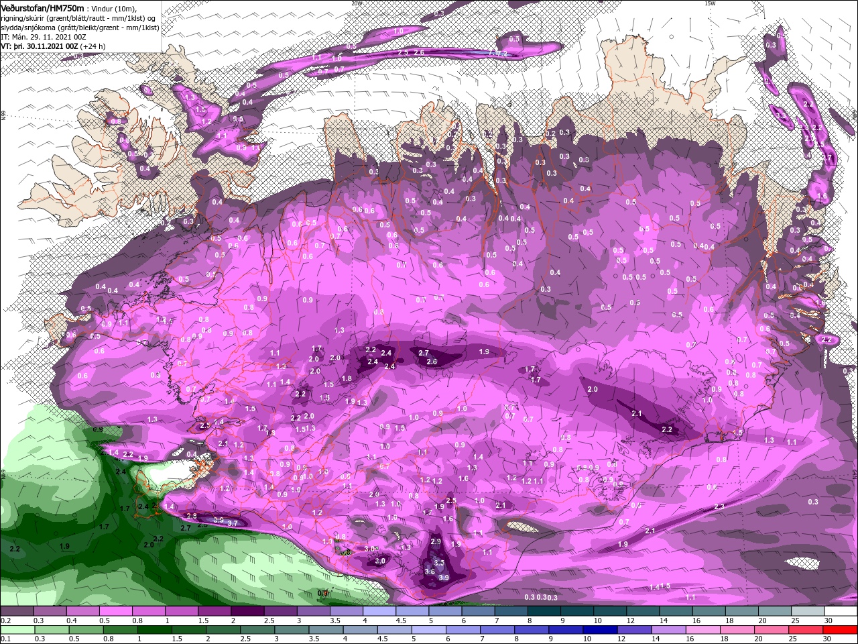The width and height of the screenshot is (858, 644).
Task: Click the 3.9 precipitation value on map
Action: point(443,578)
